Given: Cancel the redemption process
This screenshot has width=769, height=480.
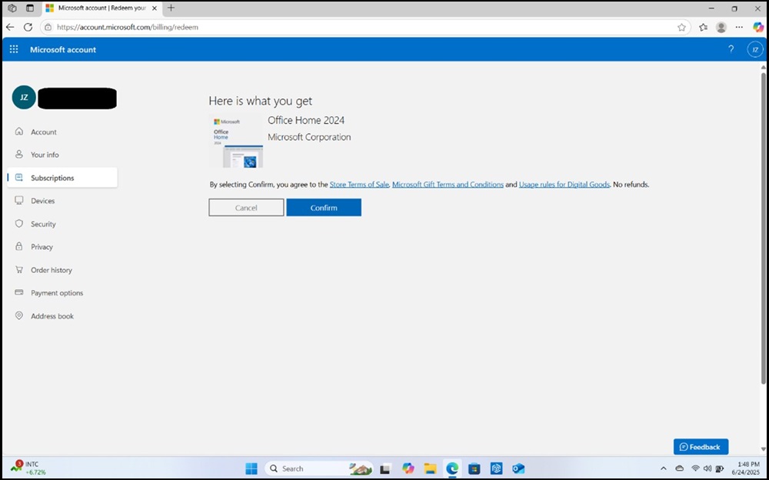Looking at the screenshot, I should click(x=246, y=207).
